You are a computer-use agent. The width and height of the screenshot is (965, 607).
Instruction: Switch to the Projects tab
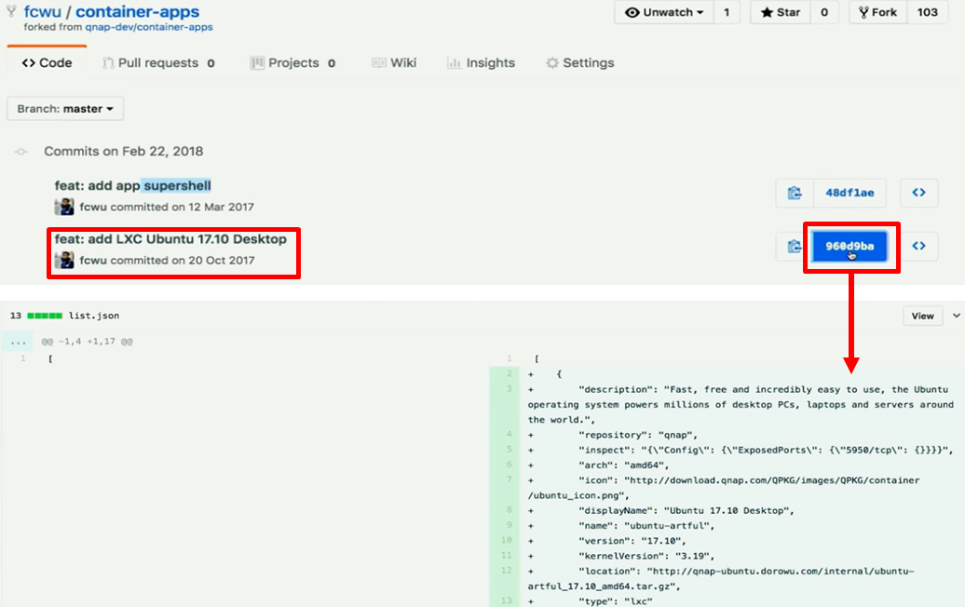tap(292, 62)
